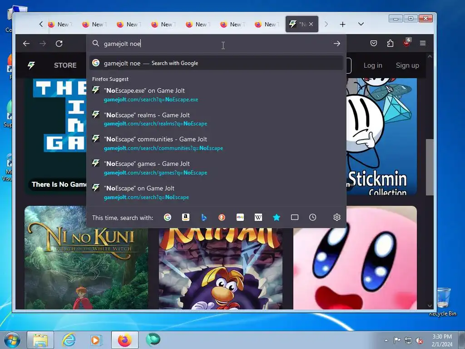
Task: Search open tabs with the tab icon
Action: (x=294, y=218)
